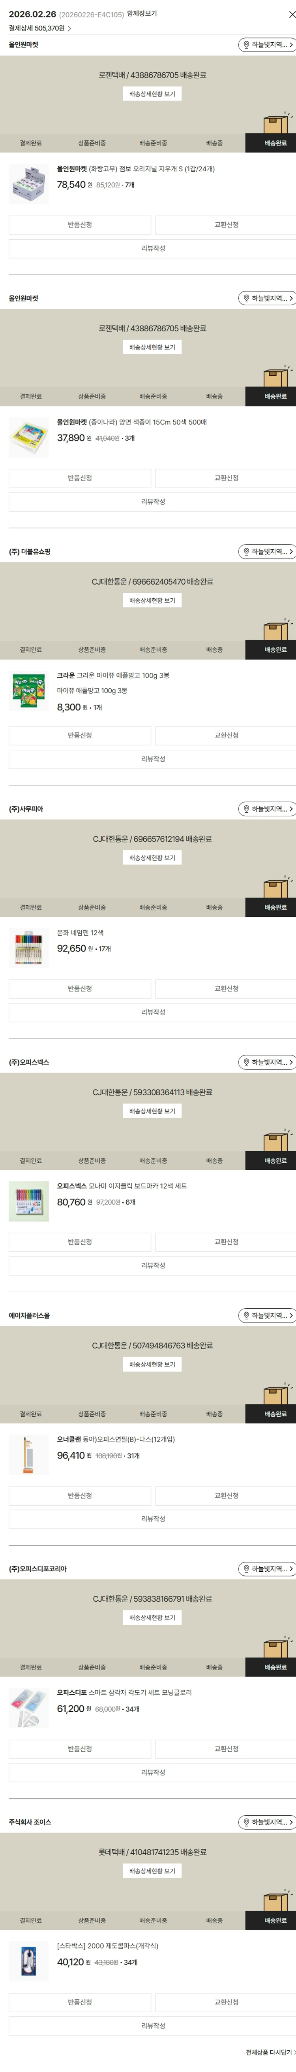The height and width of the screenshot is (2072, 296).
Task: Request 반품신청 for 모나미 보드마카 세트
Action: [79, 1242]
